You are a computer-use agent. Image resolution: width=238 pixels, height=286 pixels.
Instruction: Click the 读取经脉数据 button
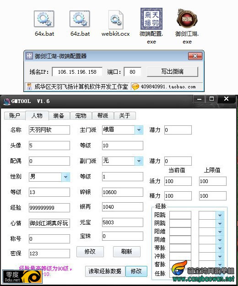click(105, 271)
